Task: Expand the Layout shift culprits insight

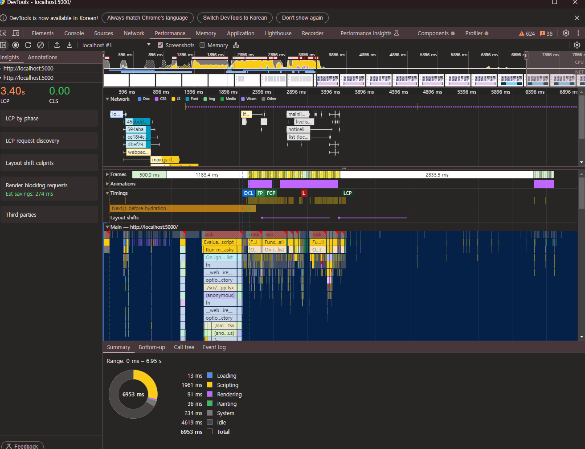Action: coord(49,163)
